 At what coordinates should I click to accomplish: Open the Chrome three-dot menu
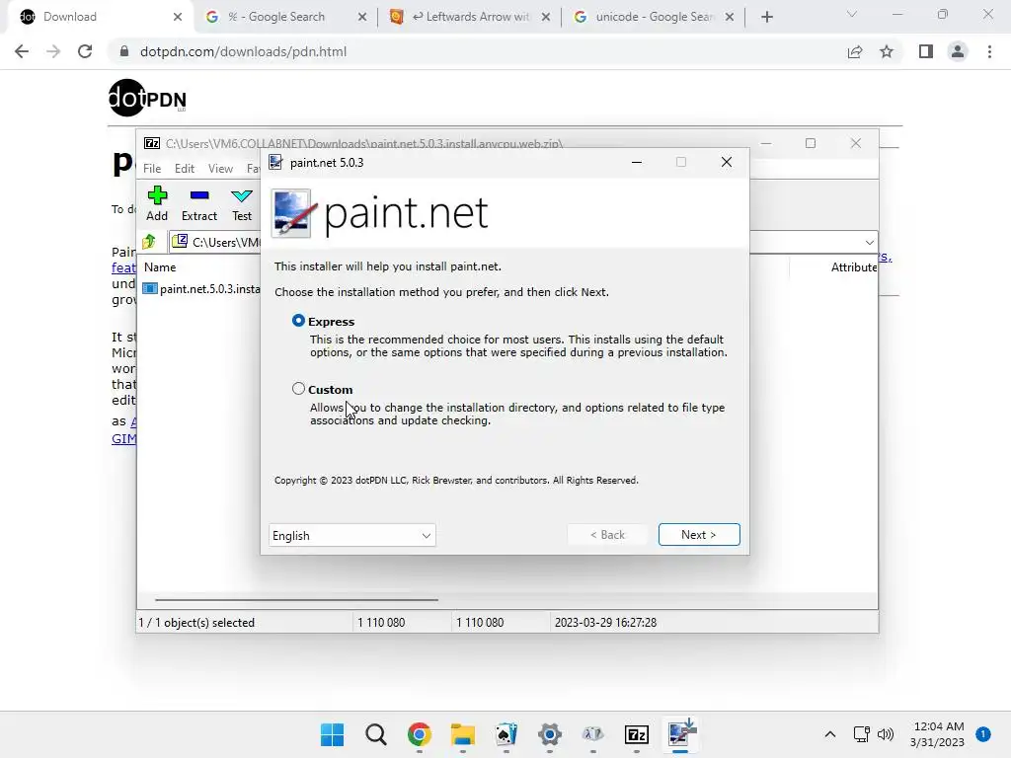pyautogui.click(x=989, y=51)
